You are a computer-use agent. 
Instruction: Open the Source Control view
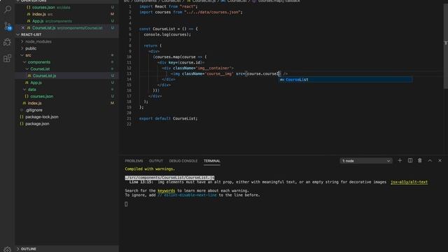click(8, 26)
